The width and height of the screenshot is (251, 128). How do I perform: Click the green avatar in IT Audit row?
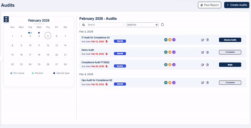166,40
